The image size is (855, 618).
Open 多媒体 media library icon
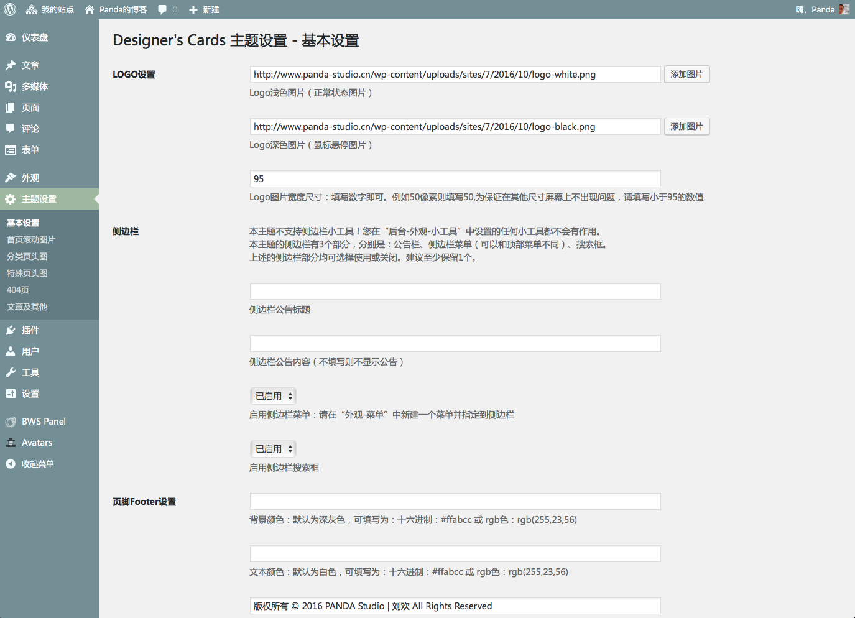coord(11,86)
